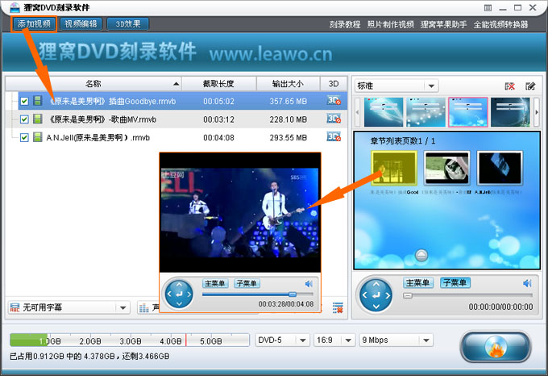Click the video popup progress slider handle
The width and height of the screenshot is (548, 376).
[x=293, y=295]
